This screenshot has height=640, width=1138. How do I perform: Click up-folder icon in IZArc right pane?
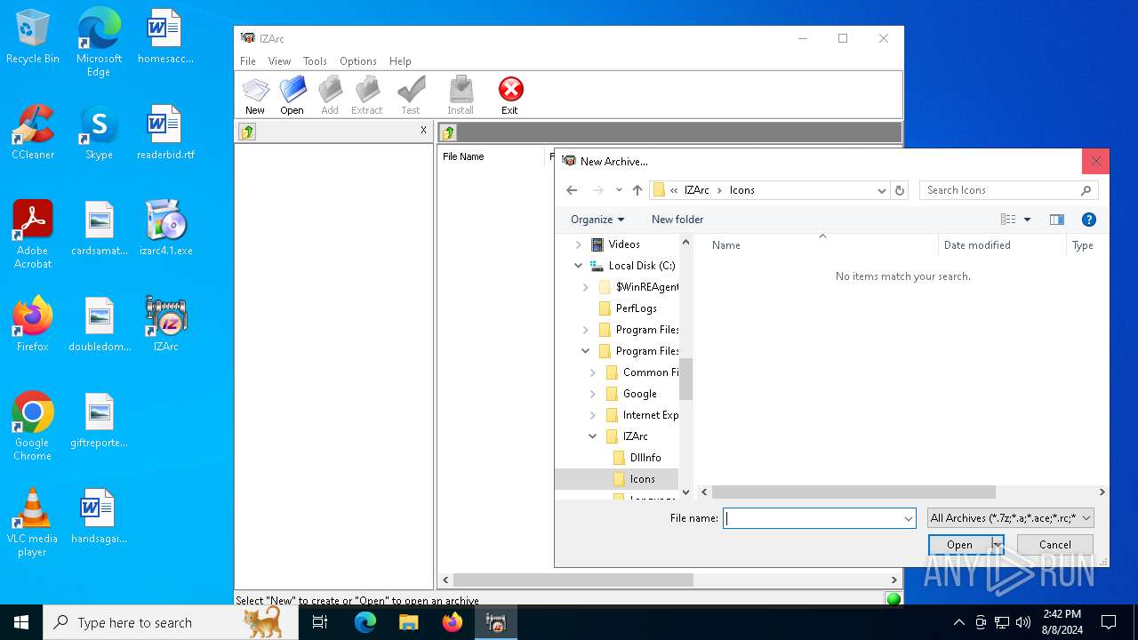coord(448,132)
